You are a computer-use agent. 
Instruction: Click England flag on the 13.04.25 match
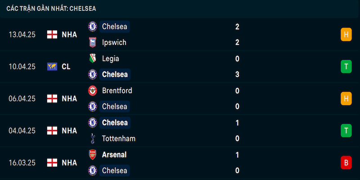coord(52,35)
